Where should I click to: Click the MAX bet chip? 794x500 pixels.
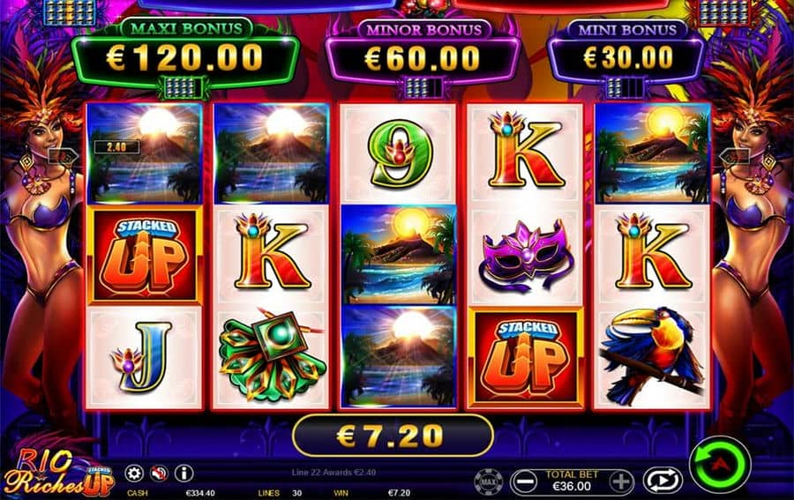(x=489, y=481)
